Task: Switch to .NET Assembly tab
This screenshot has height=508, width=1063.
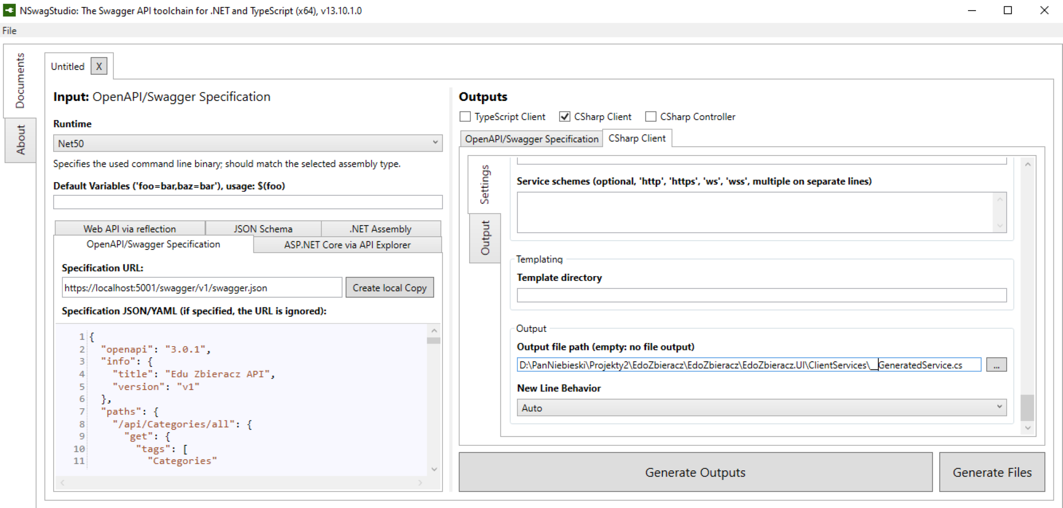Action: pyautogui.click(x=380, y=229)
